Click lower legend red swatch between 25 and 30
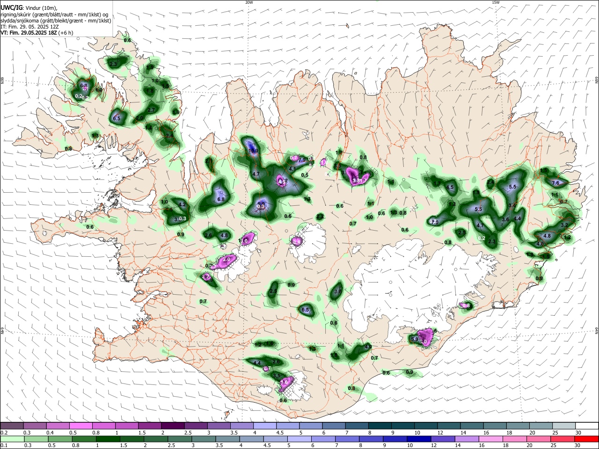 coord(562,439)
